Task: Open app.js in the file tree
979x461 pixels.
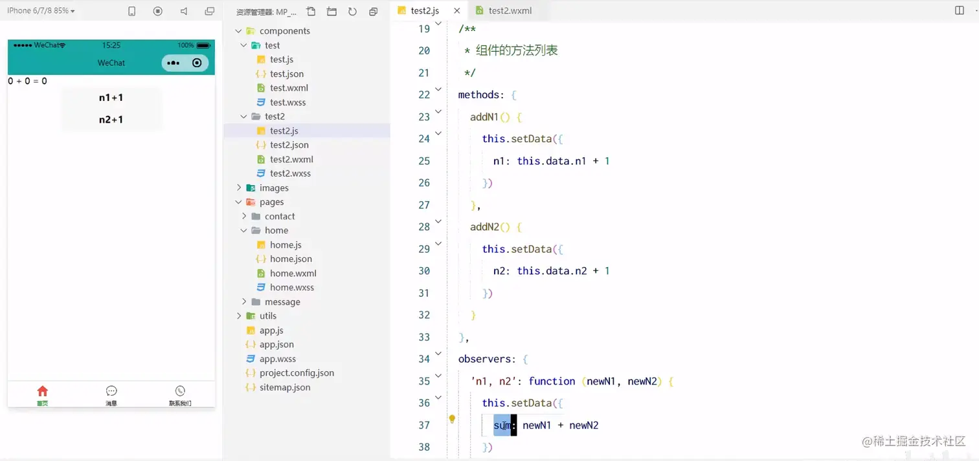Action: (271, 330)
